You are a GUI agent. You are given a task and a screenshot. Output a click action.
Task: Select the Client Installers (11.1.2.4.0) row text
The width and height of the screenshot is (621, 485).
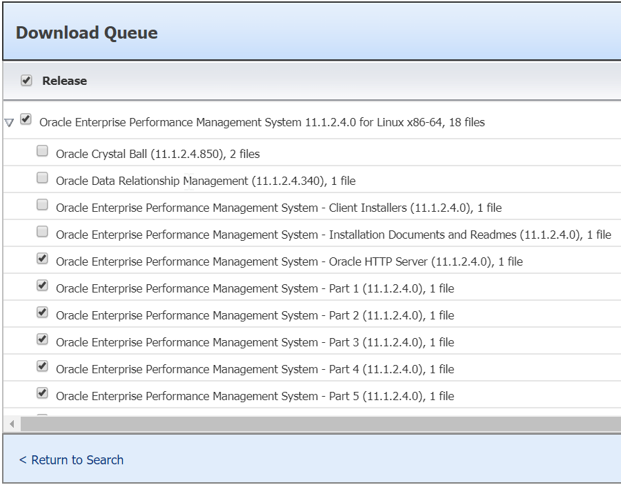pyautogui.click(x=279, y=208)
